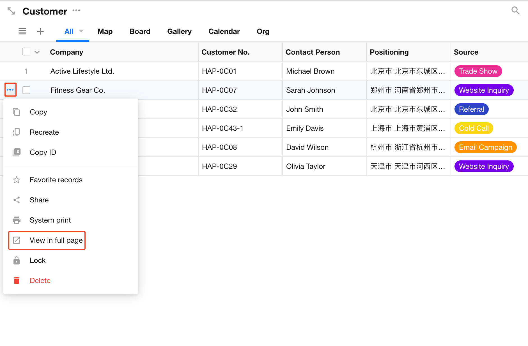Open the Customer title more options ellipsis
The height and width of the screenshot is (346, 528).
coord(76,11)
